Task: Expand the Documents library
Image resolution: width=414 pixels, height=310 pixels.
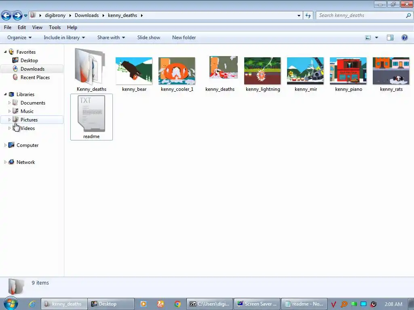Action: click(x=10, y=103)
